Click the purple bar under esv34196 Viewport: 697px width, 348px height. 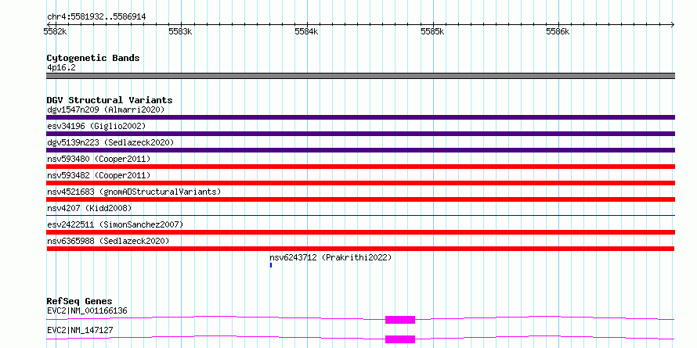click(x=360, y=134)
